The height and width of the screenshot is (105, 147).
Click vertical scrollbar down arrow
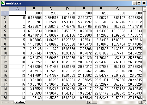[x=145, y=99]
